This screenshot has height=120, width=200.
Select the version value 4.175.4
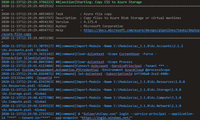pyautogui.click(x=90, y=22)
